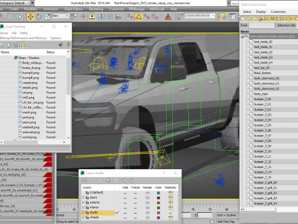Click the Status column header in Asset Tracking
The image size is (298, 224).
[x=55, y=52]
